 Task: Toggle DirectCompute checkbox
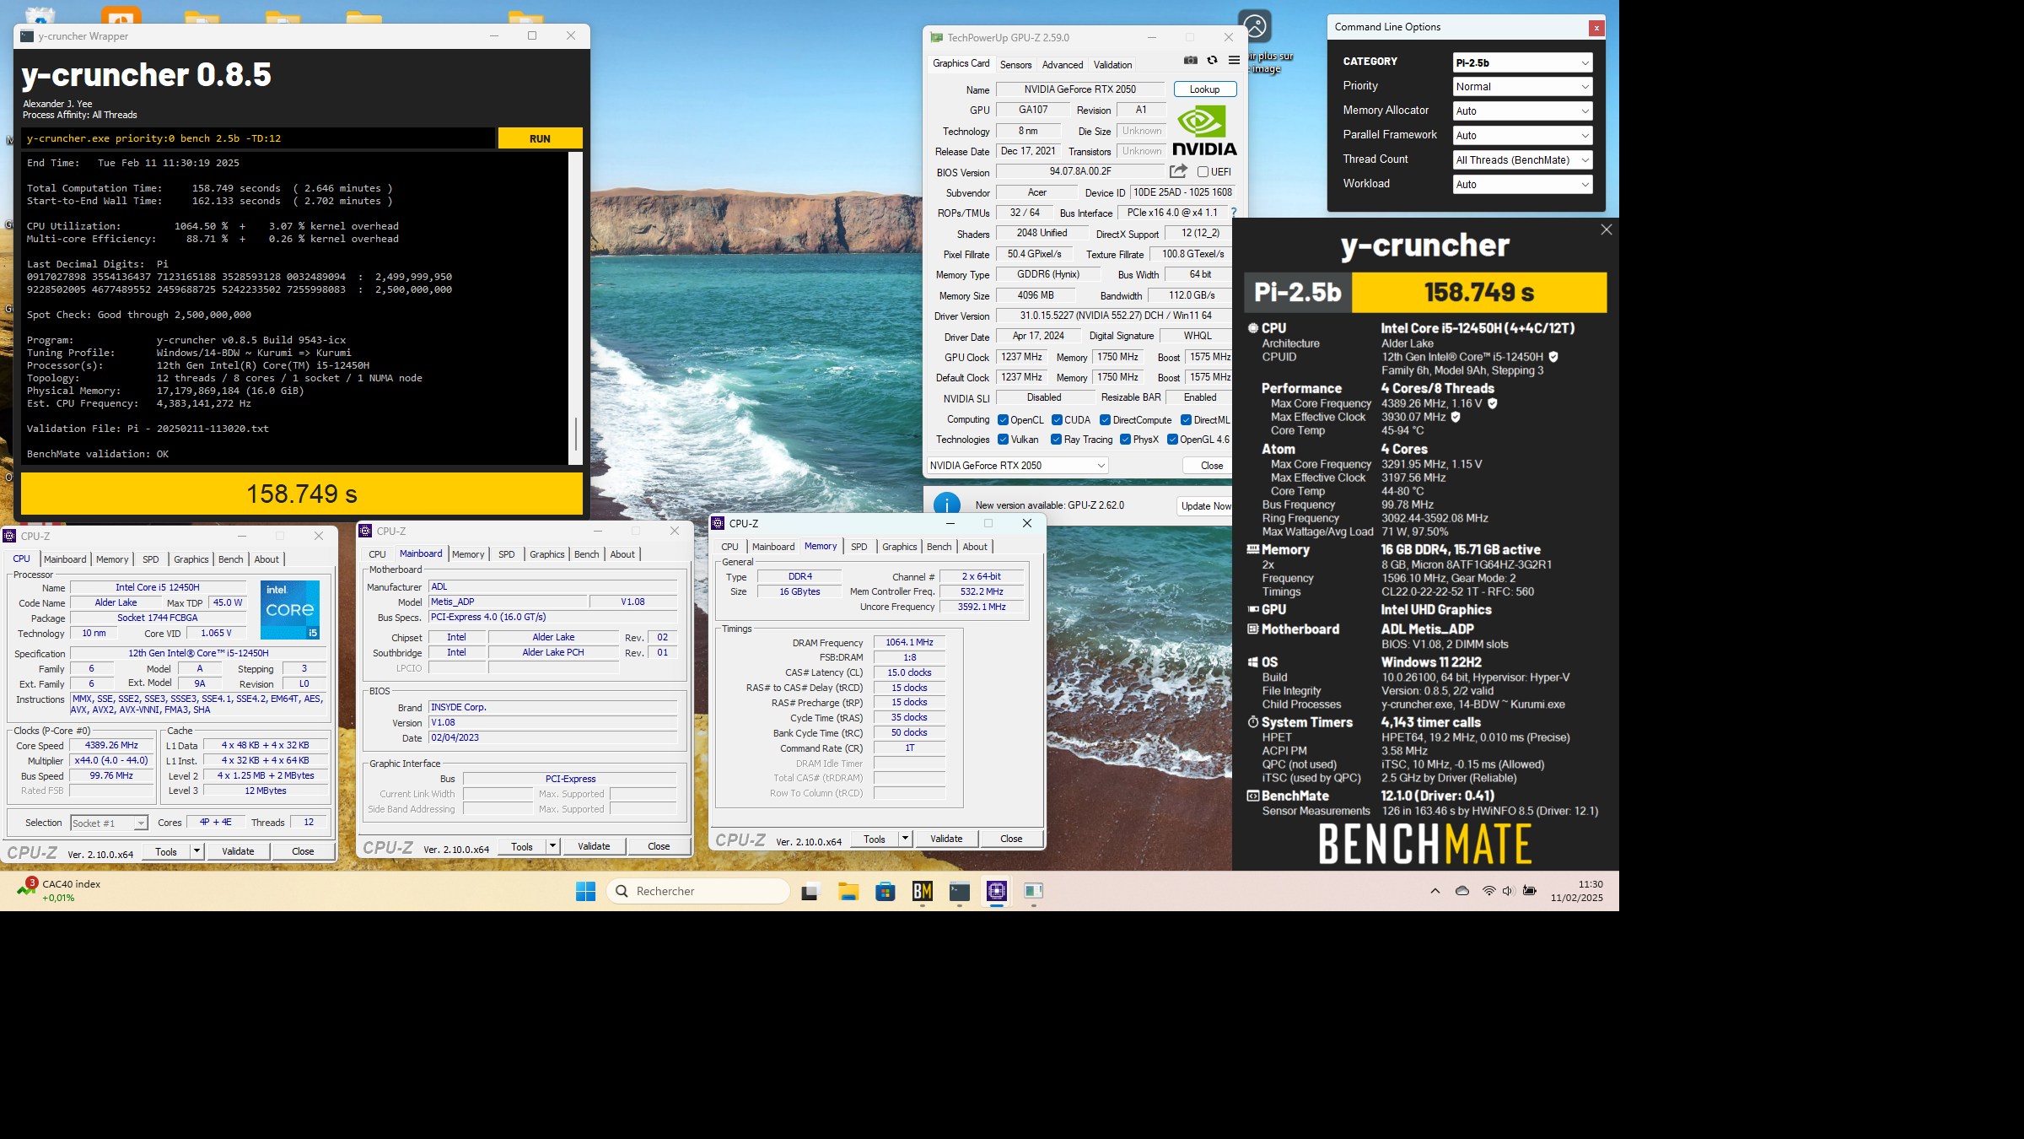[x=1105, y=420]
